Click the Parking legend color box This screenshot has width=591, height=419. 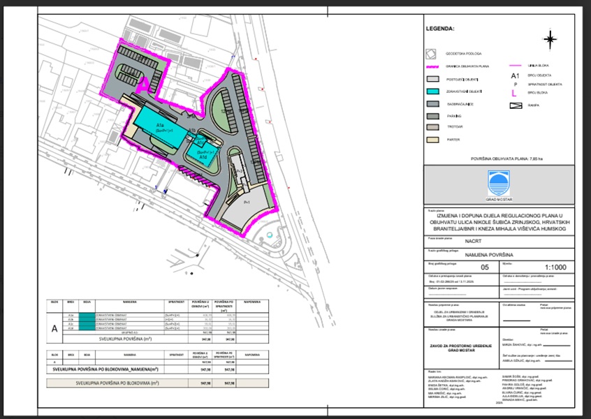[432, 116]
